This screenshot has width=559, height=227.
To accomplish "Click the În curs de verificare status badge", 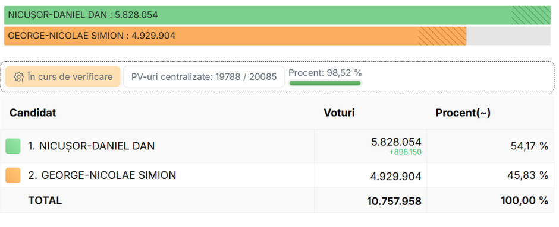I will point(63,76).
